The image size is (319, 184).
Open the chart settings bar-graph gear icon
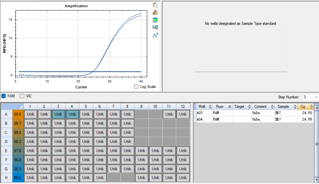click(x=155, y=12)
